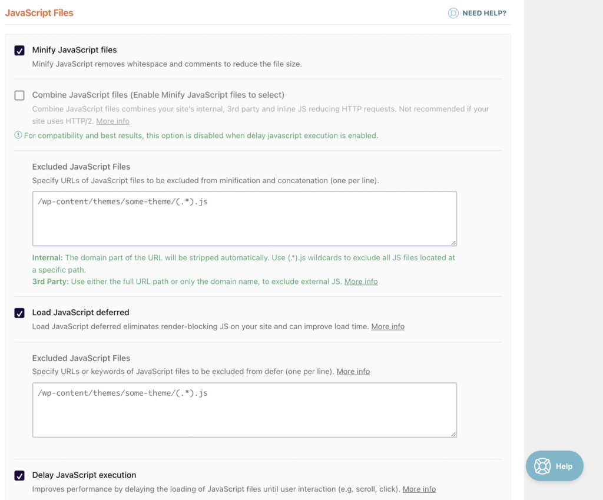Open More info link after 3rd Party note

(x=361, y=282)
